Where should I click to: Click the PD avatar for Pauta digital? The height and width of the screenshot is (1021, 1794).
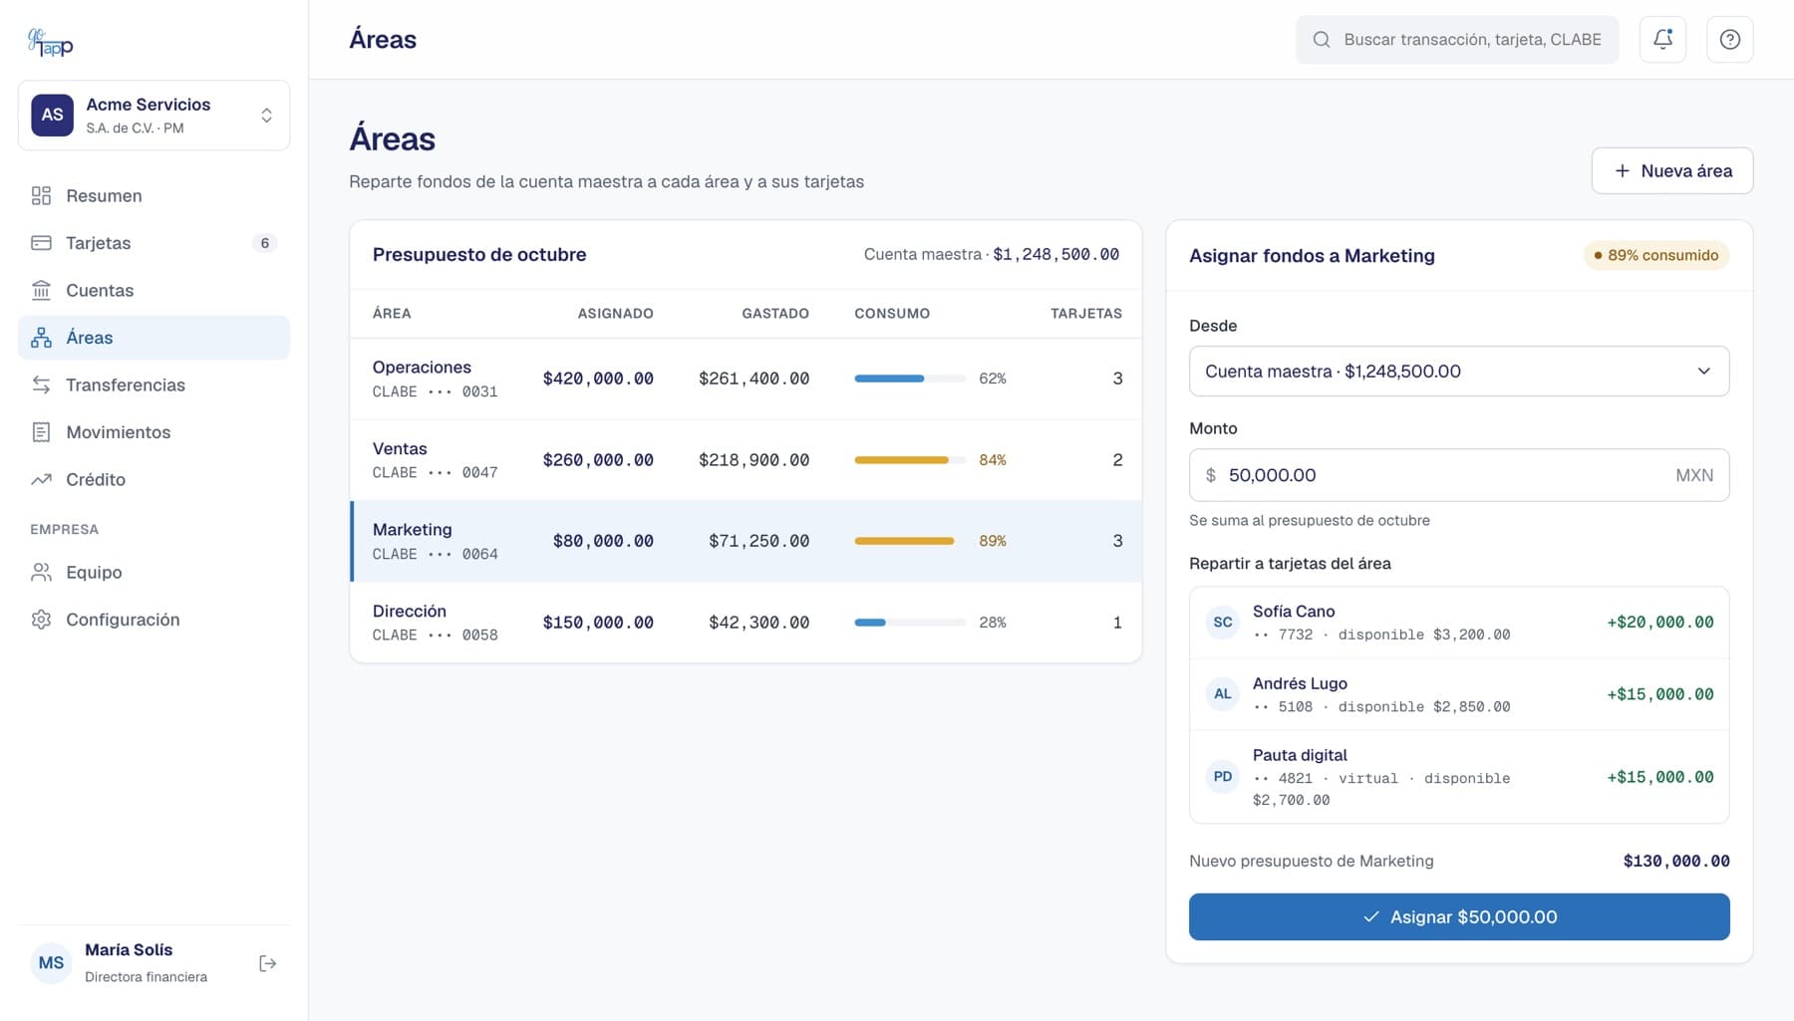(1222, 777)
